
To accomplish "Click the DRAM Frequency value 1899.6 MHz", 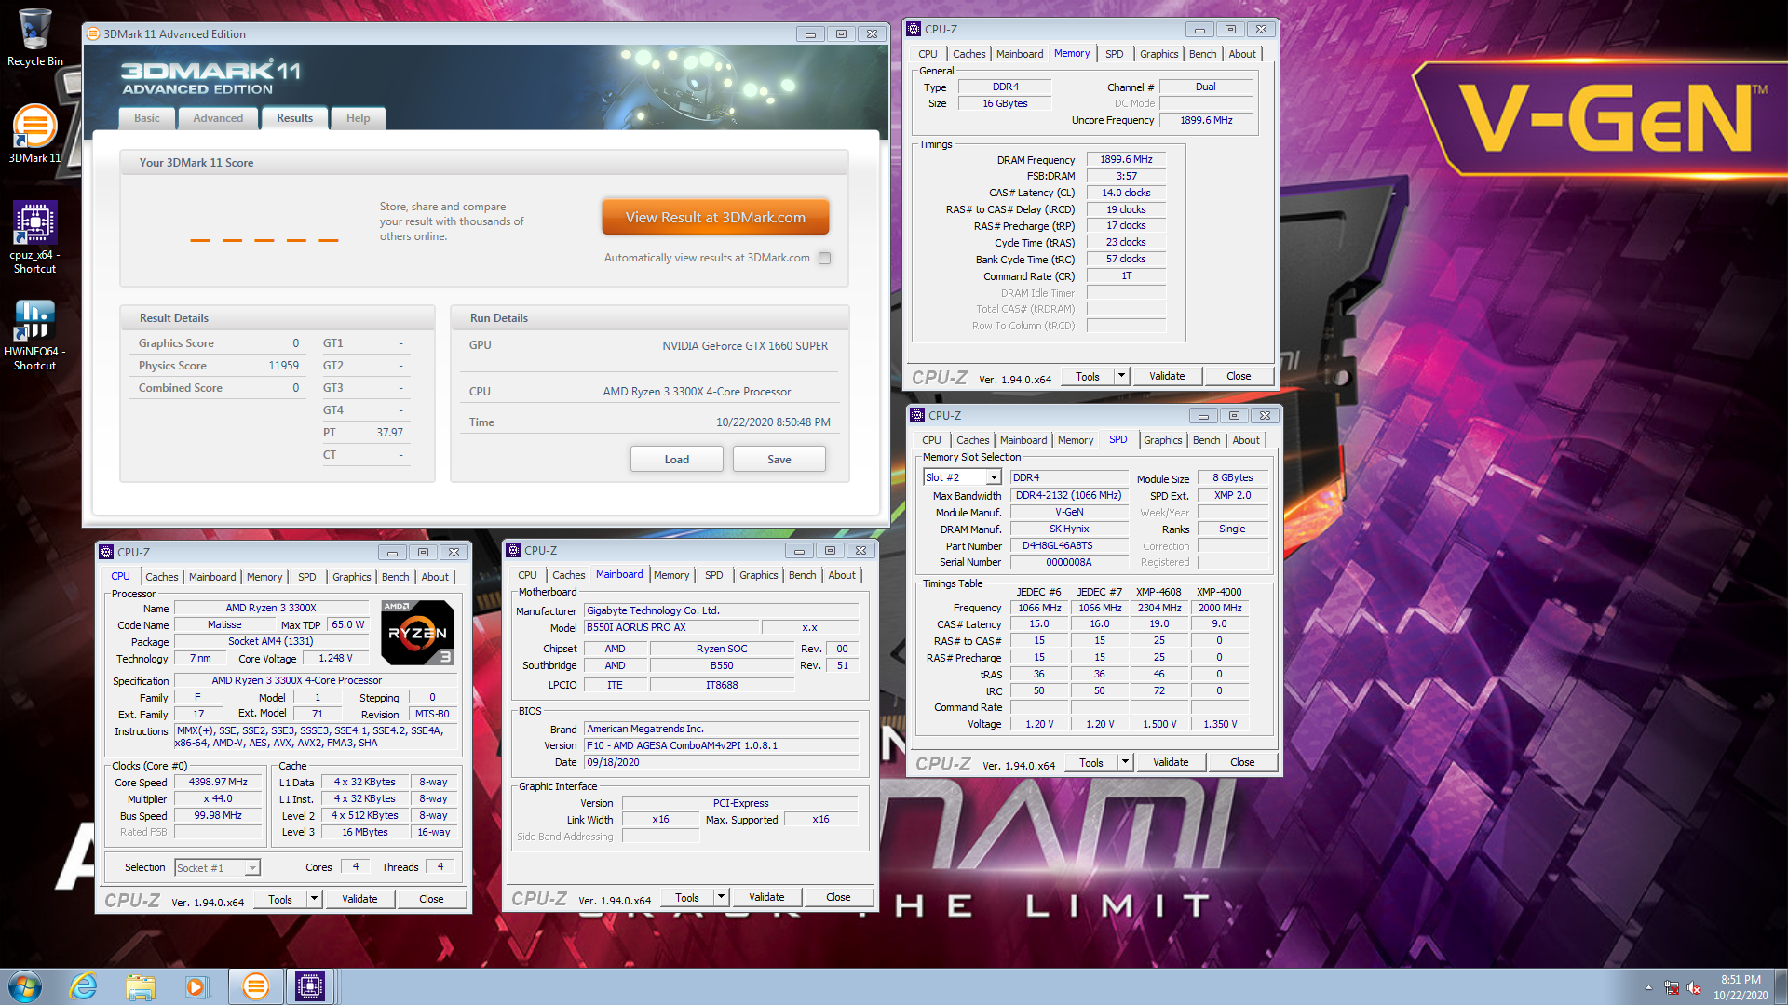I will (1126, 159).
